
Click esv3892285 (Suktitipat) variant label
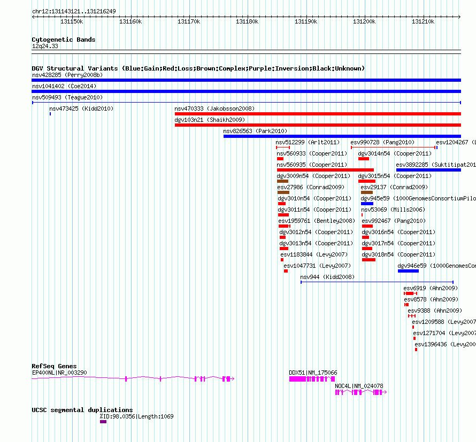pyautogui.click(x=436, y=165)
